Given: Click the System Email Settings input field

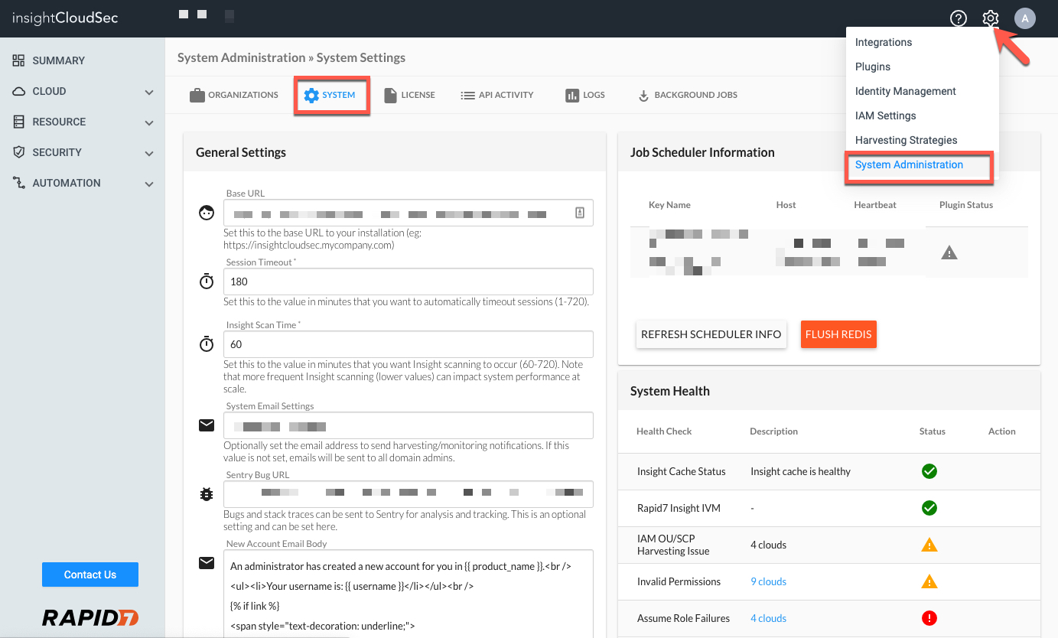Looking at the screenshot, I should [x=409, y=425].
